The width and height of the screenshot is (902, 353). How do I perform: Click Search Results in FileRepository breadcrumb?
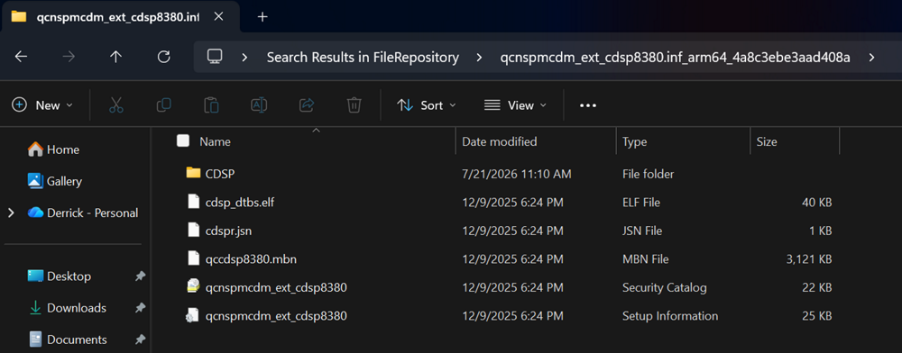tap(363, 58)
